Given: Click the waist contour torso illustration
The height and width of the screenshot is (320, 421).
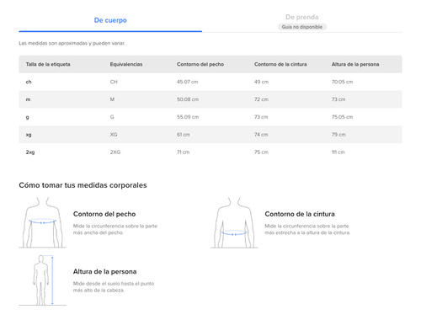Looking at the screenshot, I should click(234, 222).
